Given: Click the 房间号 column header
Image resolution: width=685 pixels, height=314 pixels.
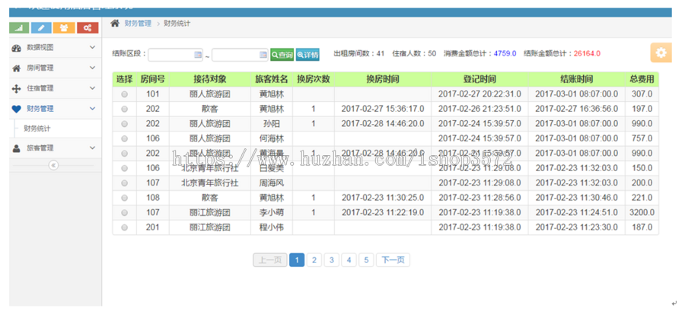Looking at the screenshot, I should (153, 79).
